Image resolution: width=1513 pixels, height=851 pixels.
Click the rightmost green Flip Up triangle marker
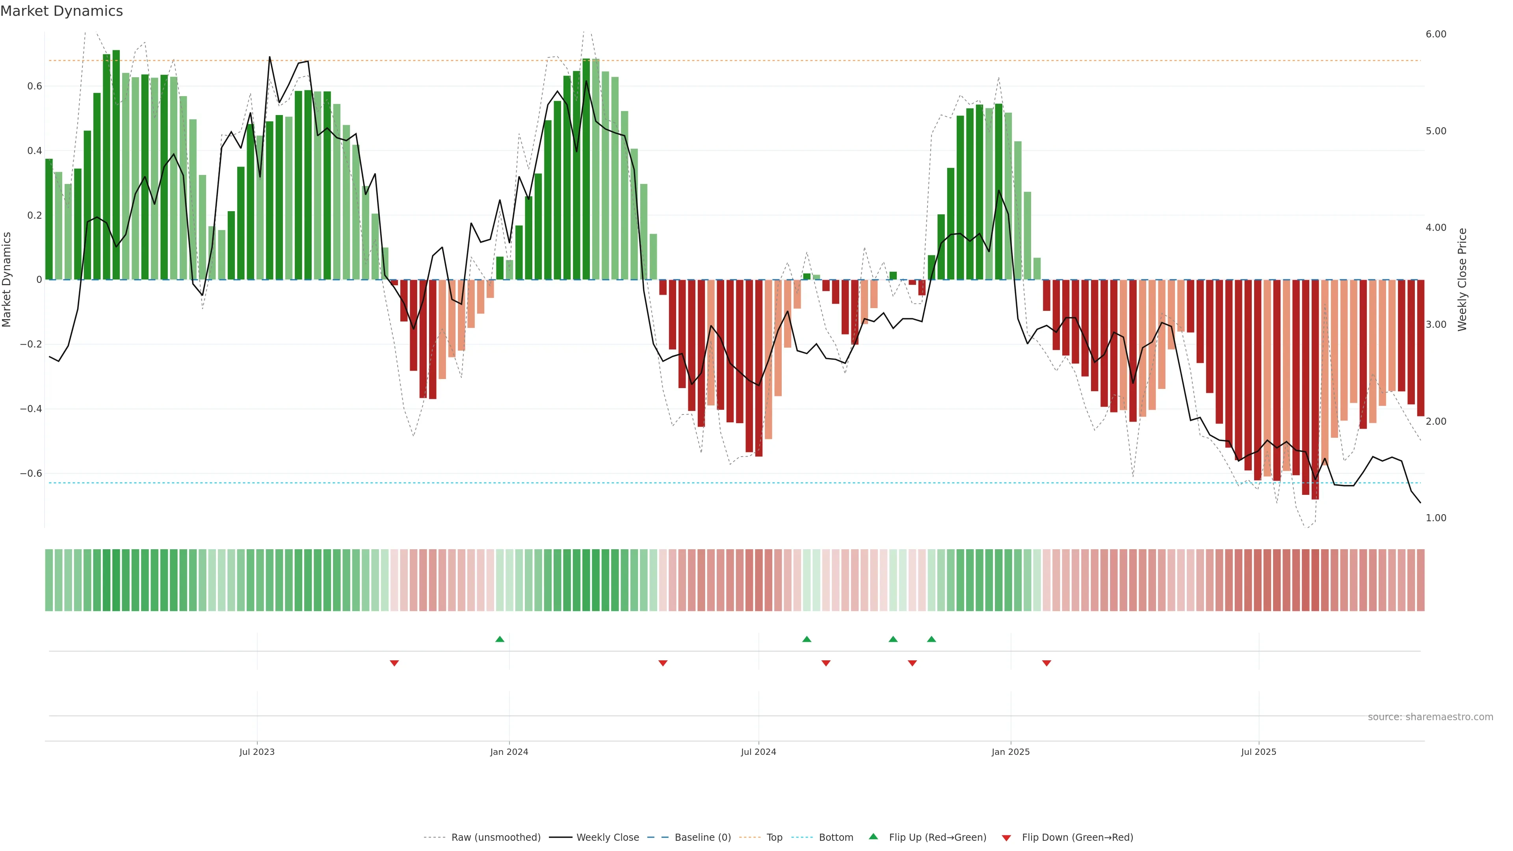pos(931,639)
